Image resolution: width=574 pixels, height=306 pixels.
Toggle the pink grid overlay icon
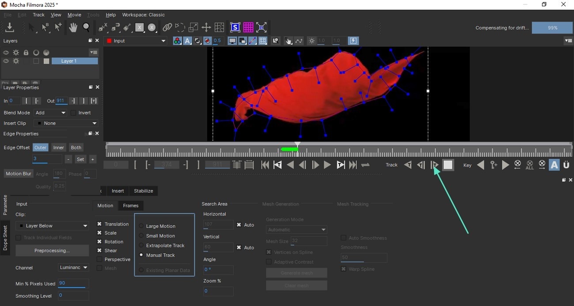point(248,27)
